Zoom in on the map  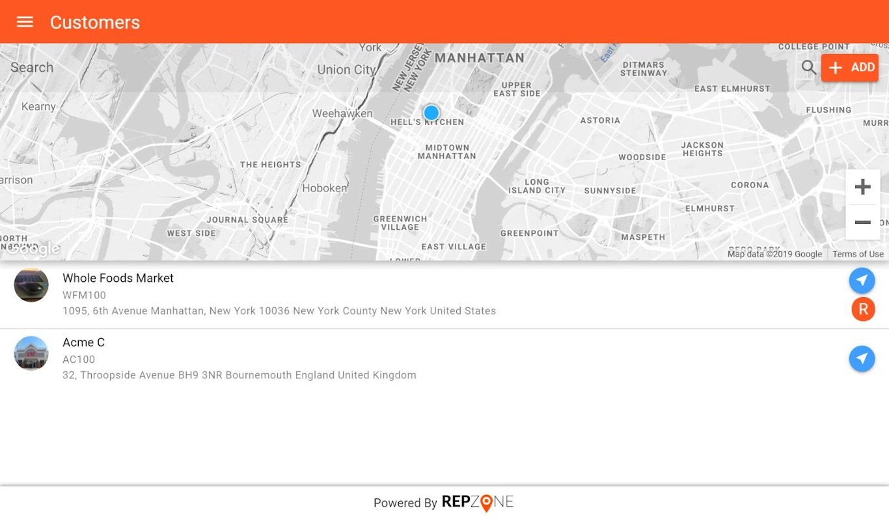click(x=862, y=187)
